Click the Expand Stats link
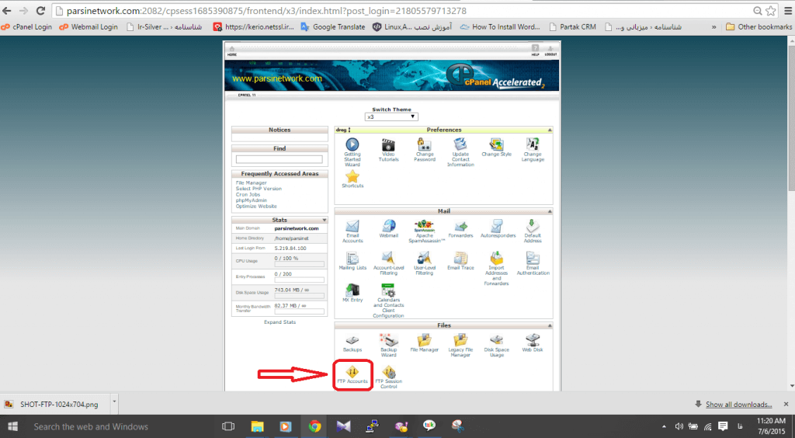Viewport: 795px width, 438px height. pyautogui.click(x=279, y=322)
